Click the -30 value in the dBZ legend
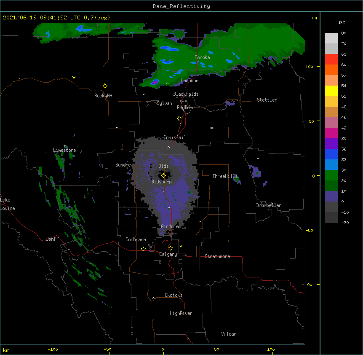The height and width of the screenshot is (355, 363). tap(345, 223)
